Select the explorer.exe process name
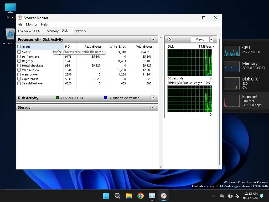The height and width of the screenshot is (202, 269). [30, 79]
